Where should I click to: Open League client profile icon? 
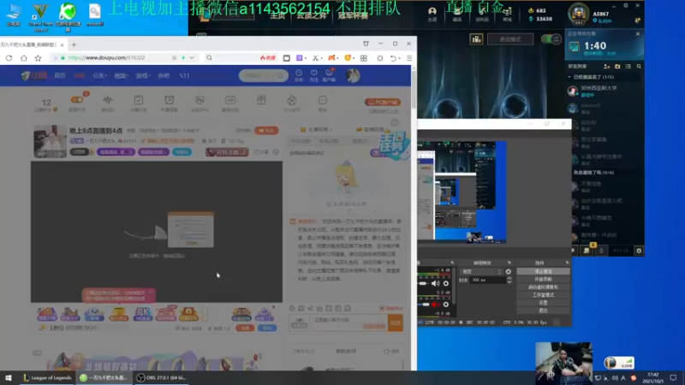(432, 11)
